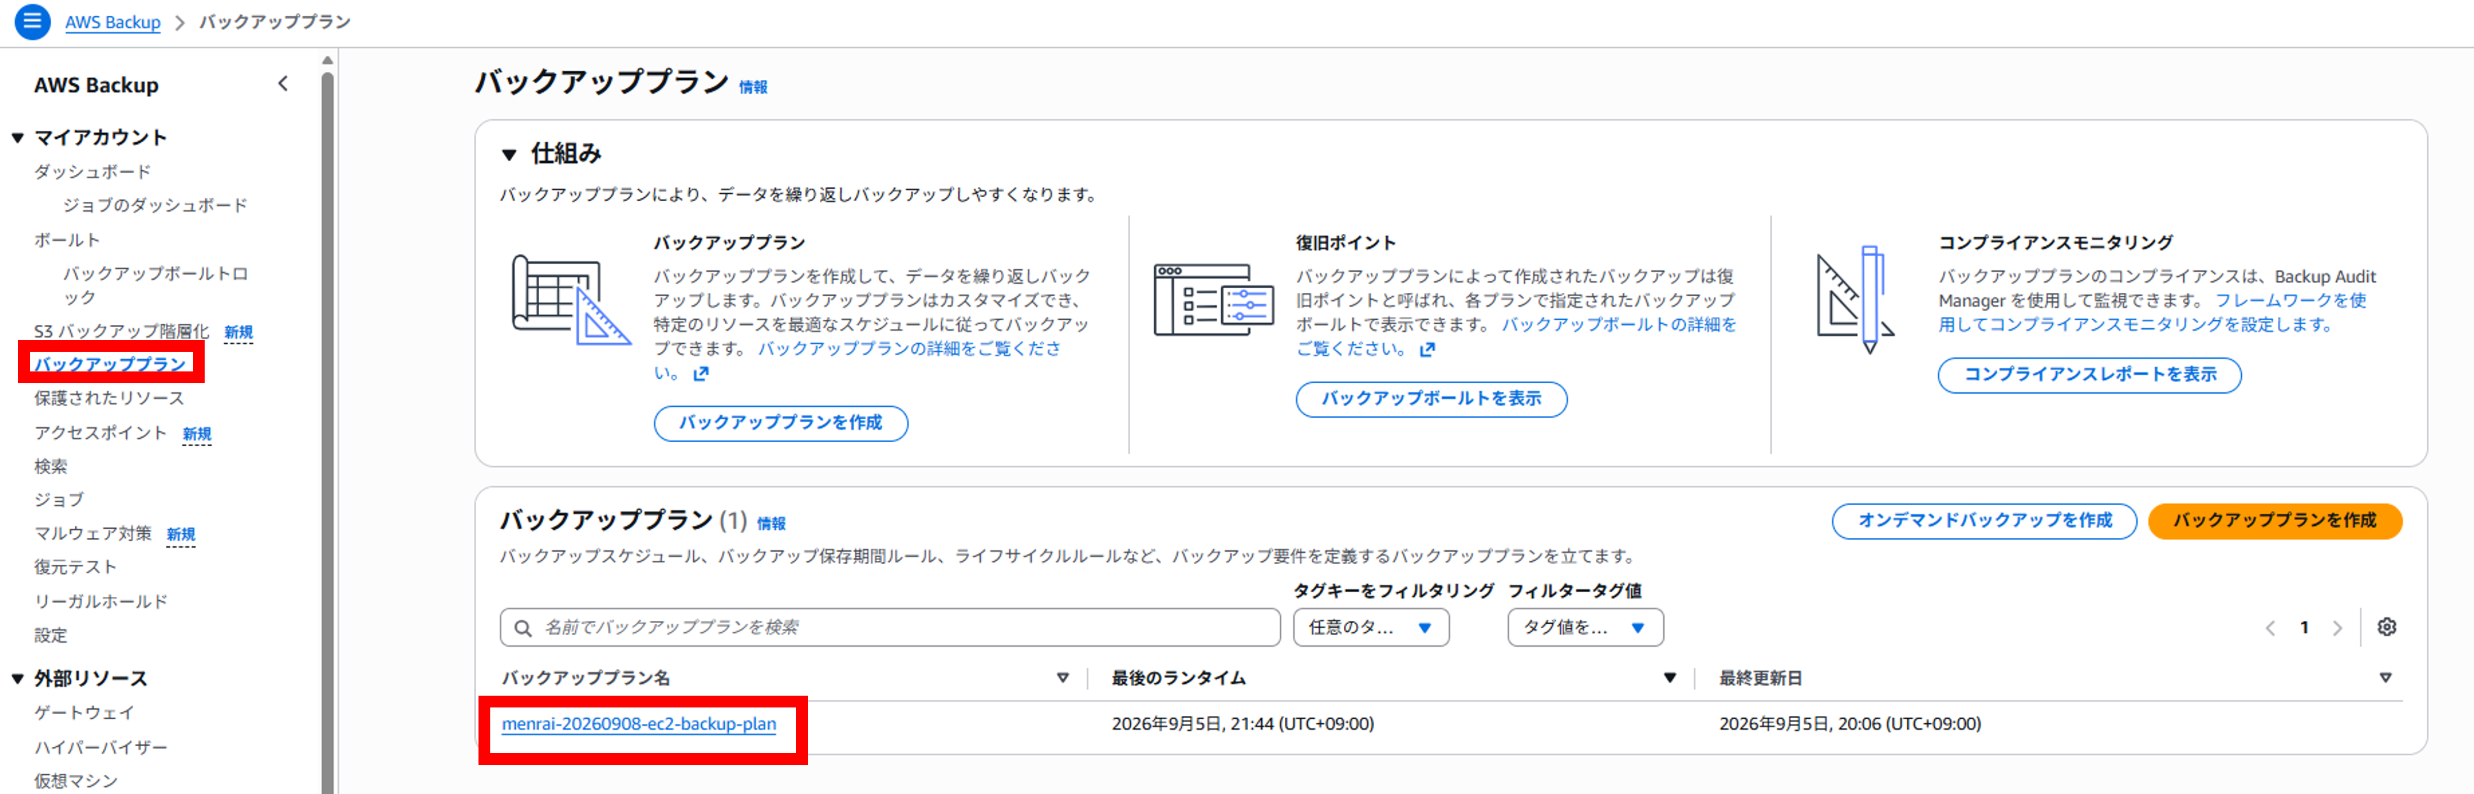
Task: Open アクセスポイント in sidebar
Action: pyautogui.click(x=101, y=433)
